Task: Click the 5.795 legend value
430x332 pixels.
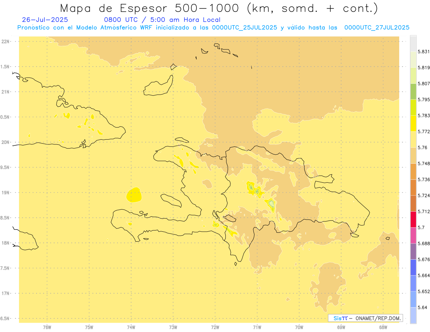Action: tap(424, 100)
